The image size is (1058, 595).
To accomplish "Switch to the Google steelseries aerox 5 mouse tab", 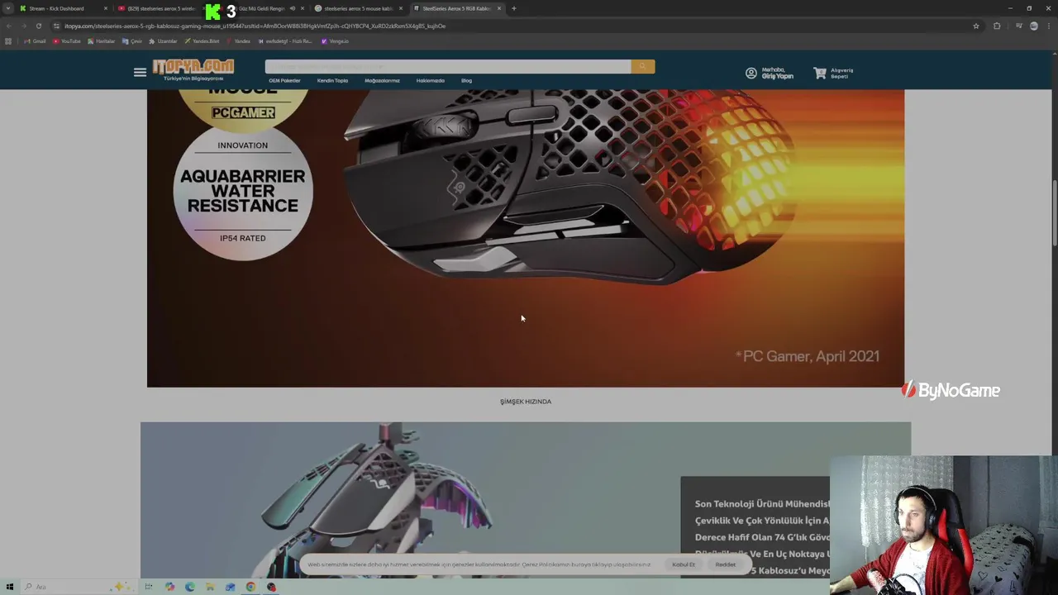I will (x=357, y=8).
